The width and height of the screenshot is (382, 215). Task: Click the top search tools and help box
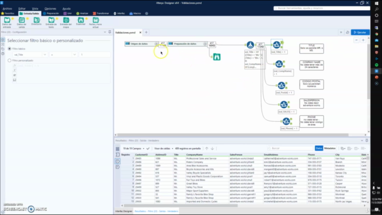[x=322, y=8]
